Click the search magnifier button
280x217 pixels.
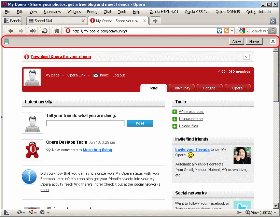click(272, 31)
